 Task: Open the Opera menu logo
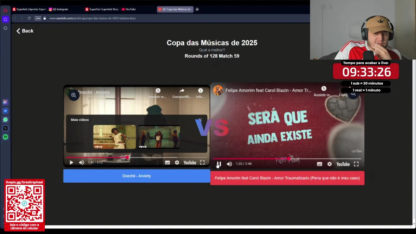[5, 10]
